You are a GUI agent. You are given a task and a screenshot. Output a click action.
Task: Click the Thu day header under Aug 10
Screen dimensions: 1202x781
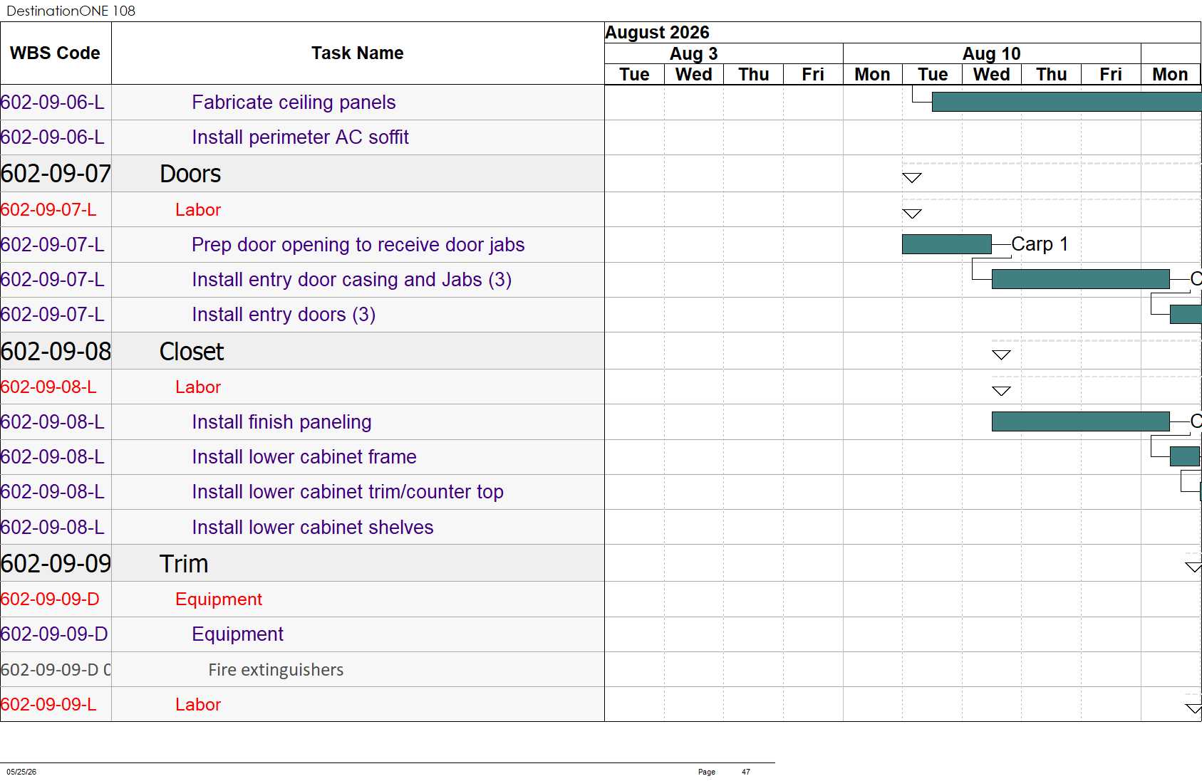pyautogui.click(x=1052, y=75)
